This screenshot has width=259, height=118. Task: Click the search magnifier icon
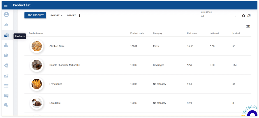point(244,16)
